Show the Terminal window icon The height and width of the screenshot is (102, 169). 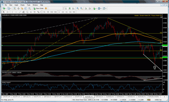click(26, 8)
